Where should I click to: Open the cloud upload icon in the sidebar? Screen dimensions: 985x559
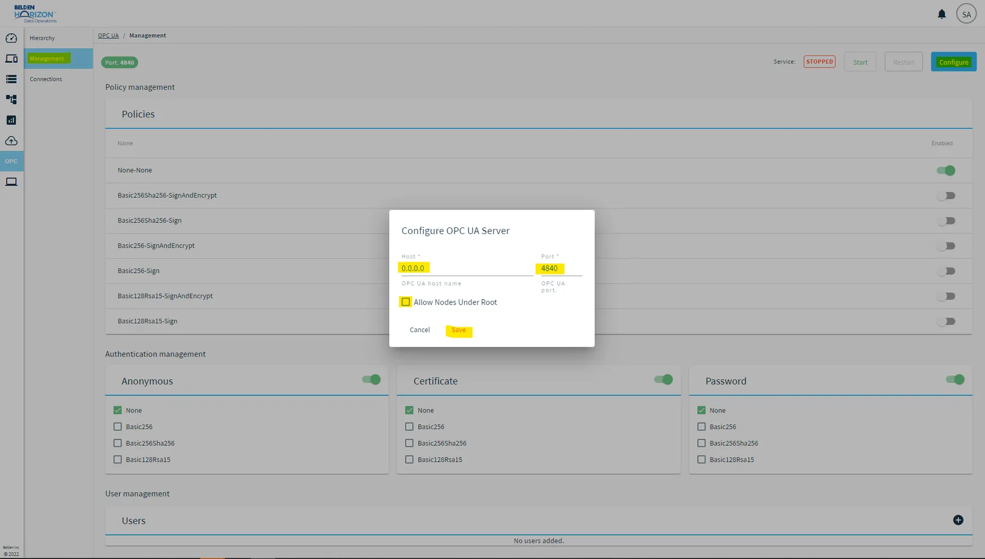[x=11, y=141]
